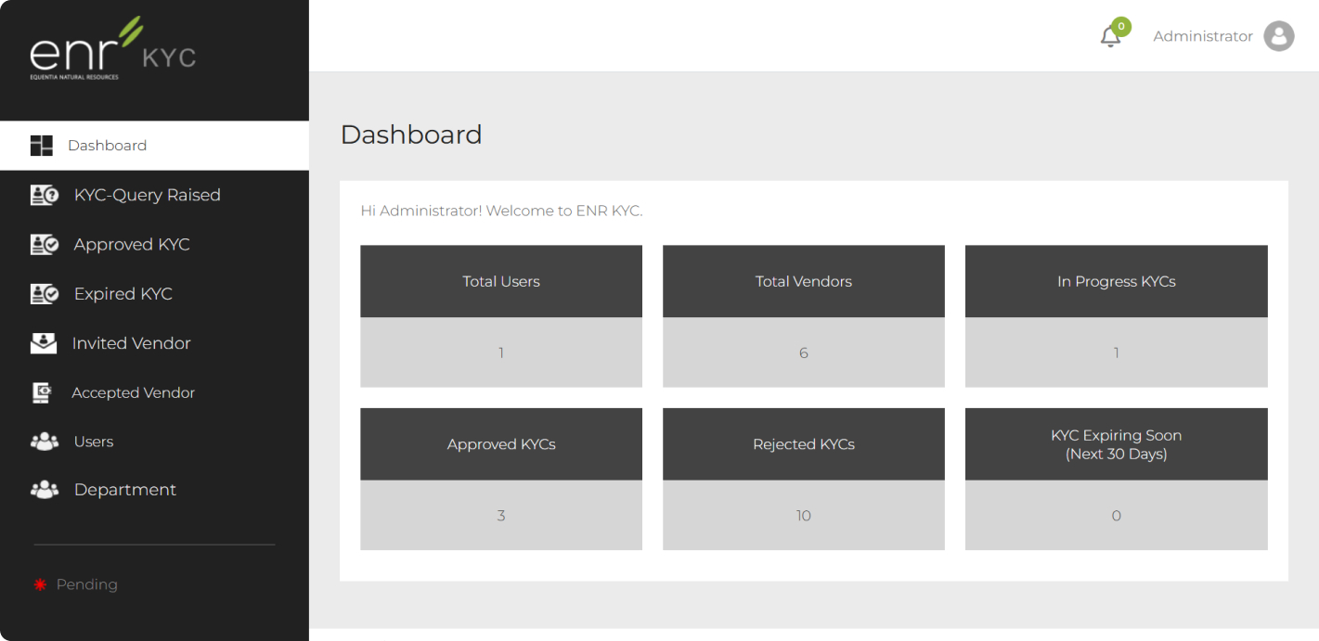Open the Total Users card

pos(501,316)
